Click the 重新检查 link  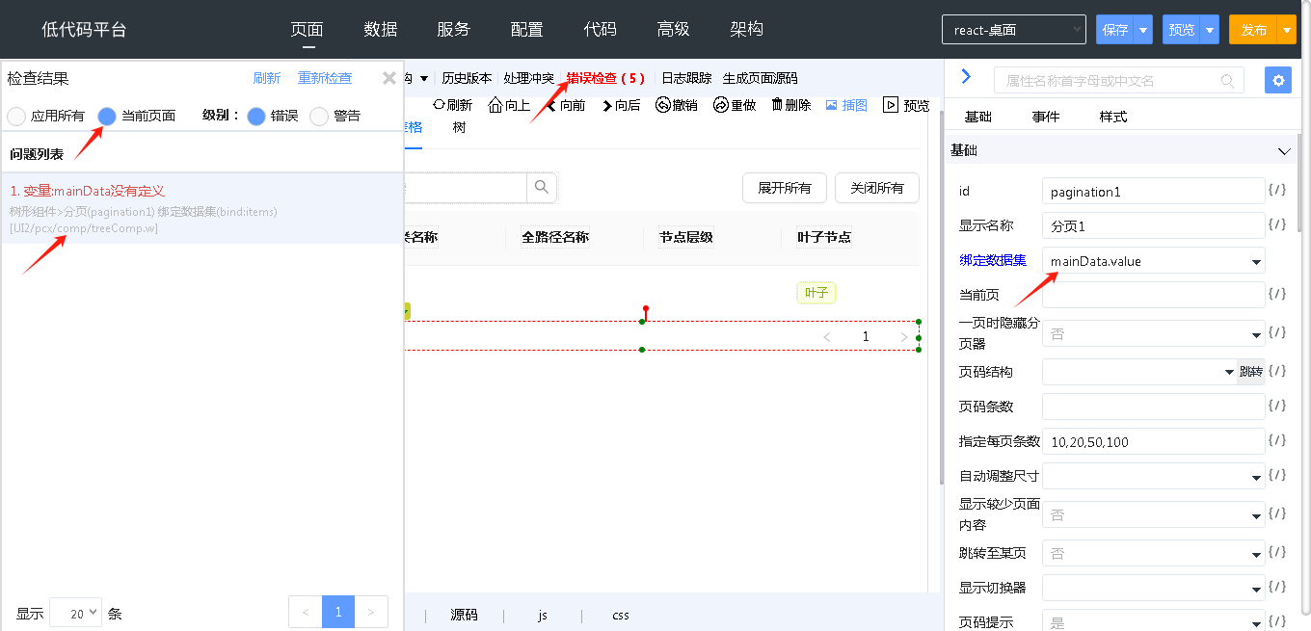(x=325, y=78)
